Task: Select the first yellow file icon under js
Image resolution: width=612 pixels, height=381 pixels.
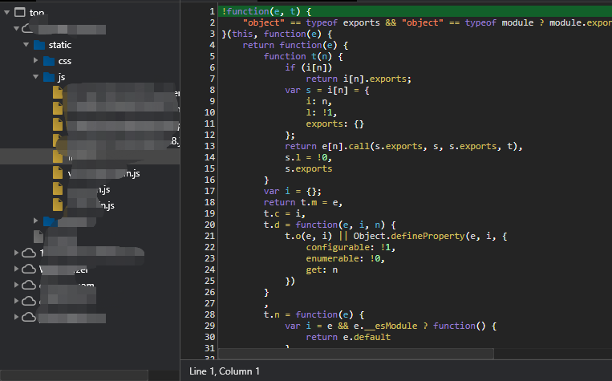Action: (58, 92)
